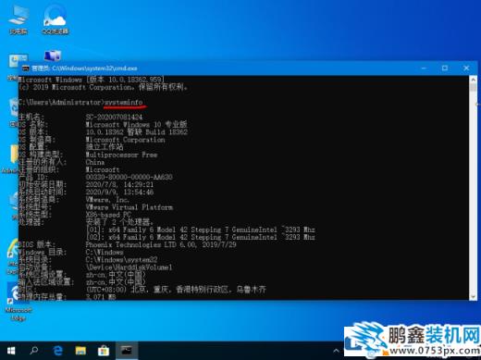
Task: Open Microsoft Store from the taskbar
Action: click(x=104, y=351)
